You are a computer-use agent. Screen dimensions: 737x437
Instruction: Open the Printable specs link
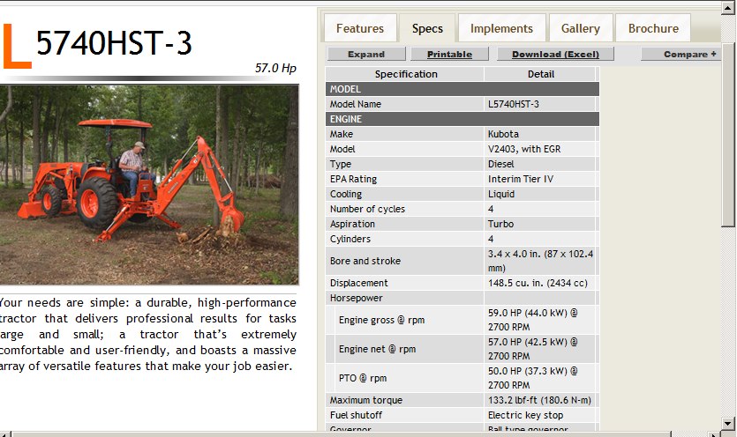point(449,54)
